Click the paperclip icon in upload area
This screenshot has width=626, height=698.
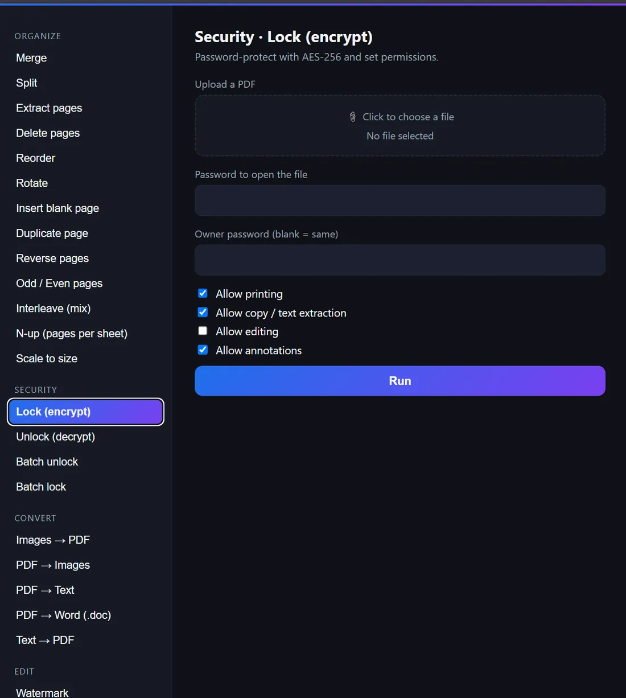353,117
